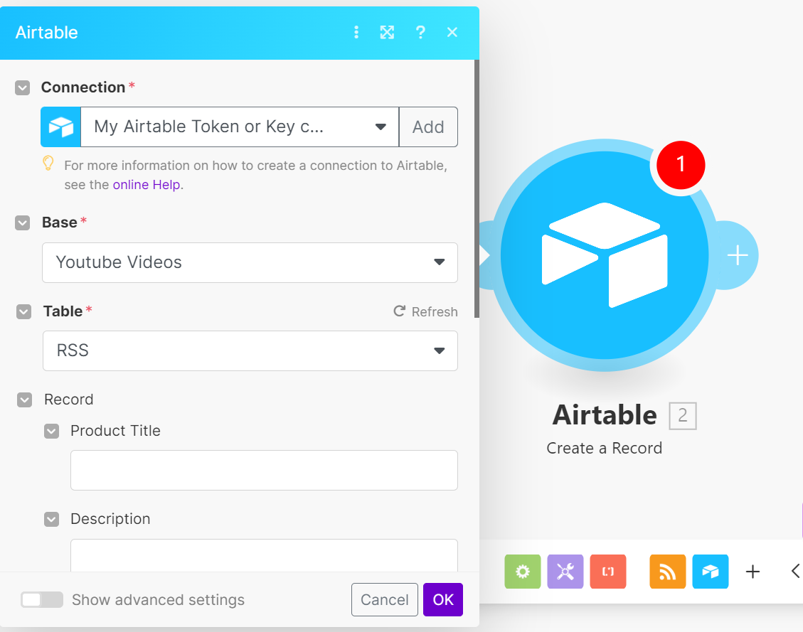The height and width of the screenshot is (632, 803).
Task: Collapse the Table field section
Action: click(x=23, y=311)
